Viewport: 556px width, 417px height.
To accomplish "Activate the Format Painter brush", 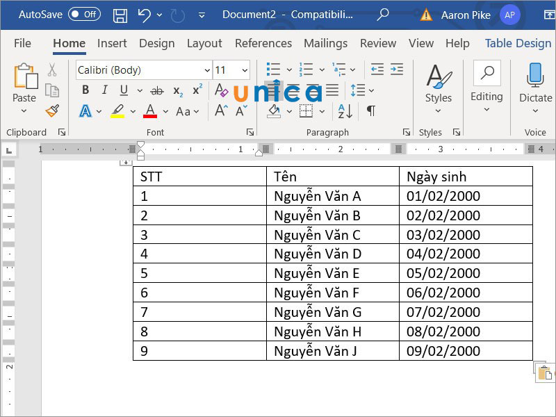I will [x=53, y=111].
